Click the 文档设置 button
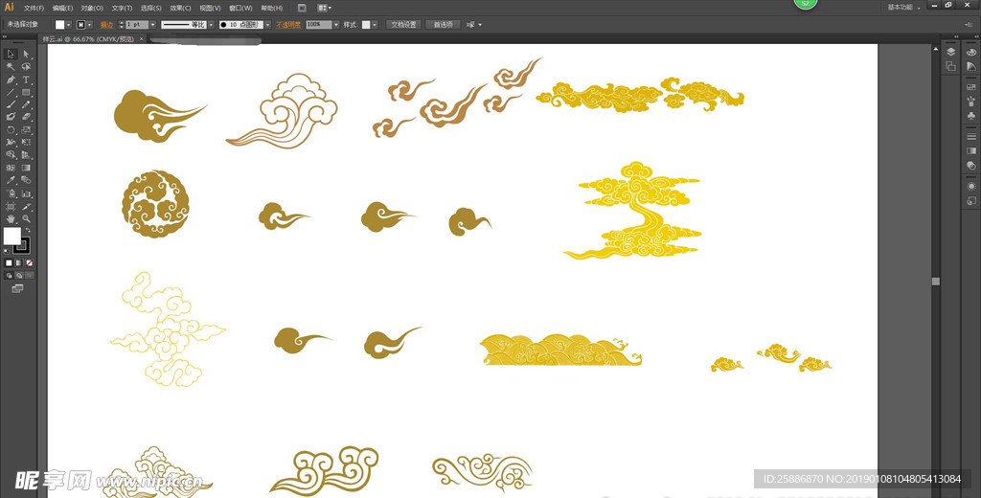The image size is (981, 498). click(403, 24)
